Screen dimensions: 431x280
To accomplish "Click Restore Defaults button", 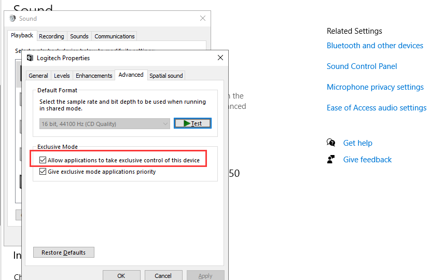I will 63,252.
